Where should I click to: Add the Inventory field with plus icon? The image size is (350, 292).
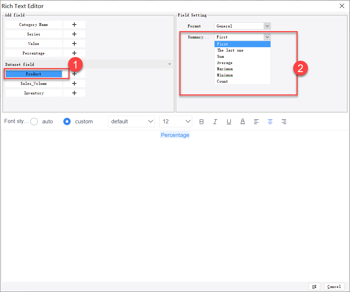click(x=74, y=93)
